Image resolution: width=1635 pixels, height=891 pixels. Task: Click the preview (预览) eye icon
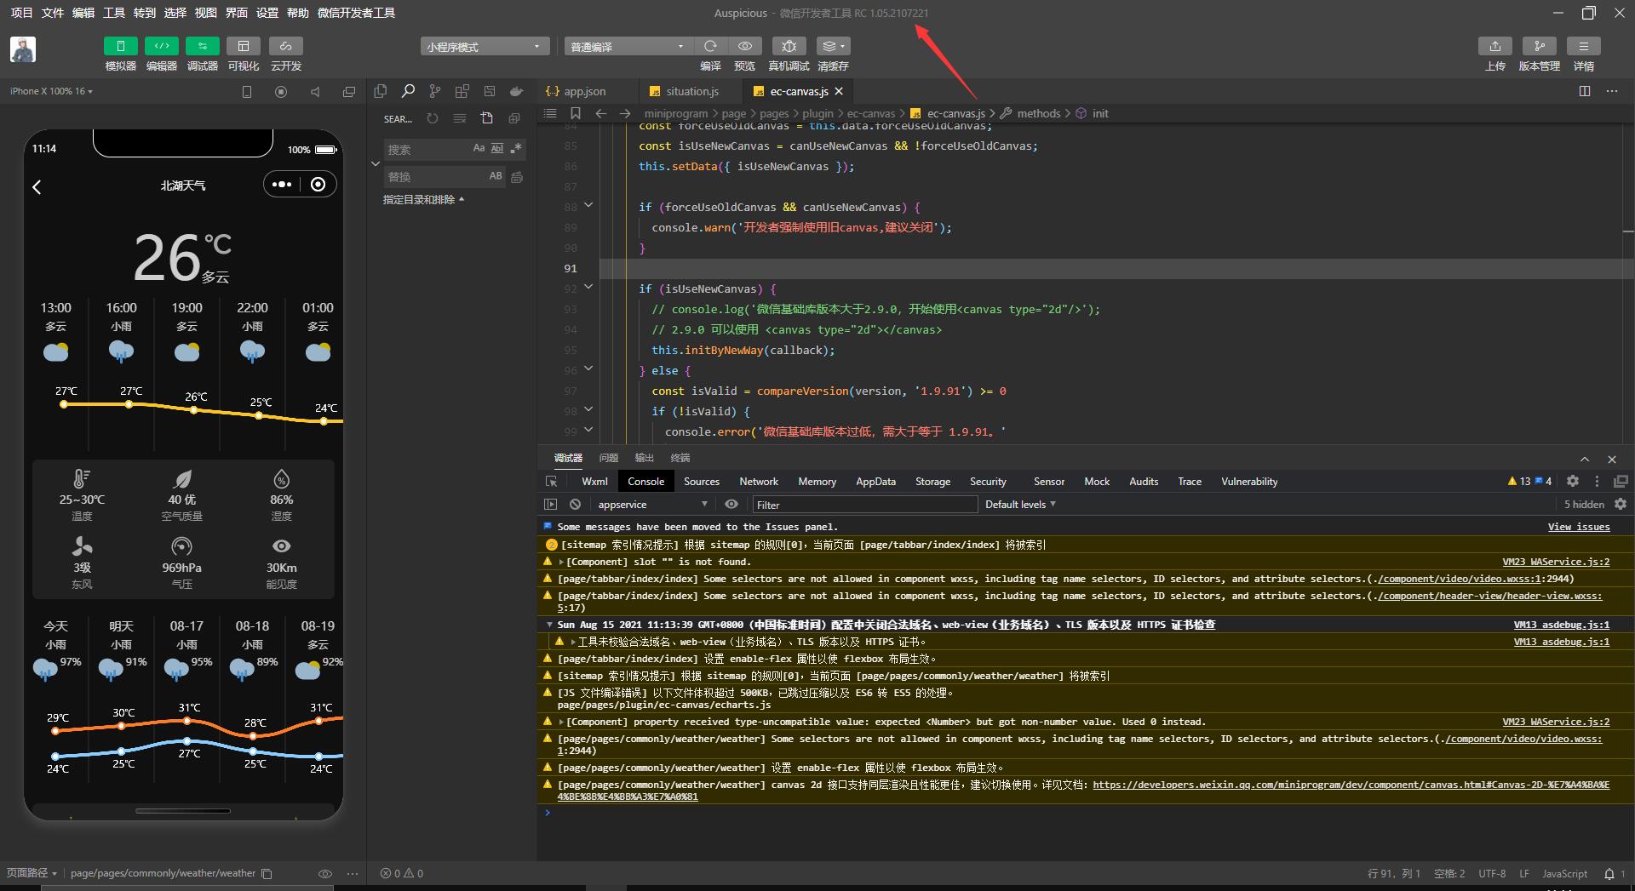pos(745,46)
